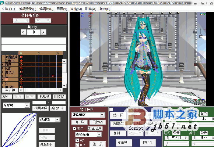Image resolution: width=214 pixels, height=147 pixels.
Task: Select the OFF radio button
Action: [x=77, y=145]
